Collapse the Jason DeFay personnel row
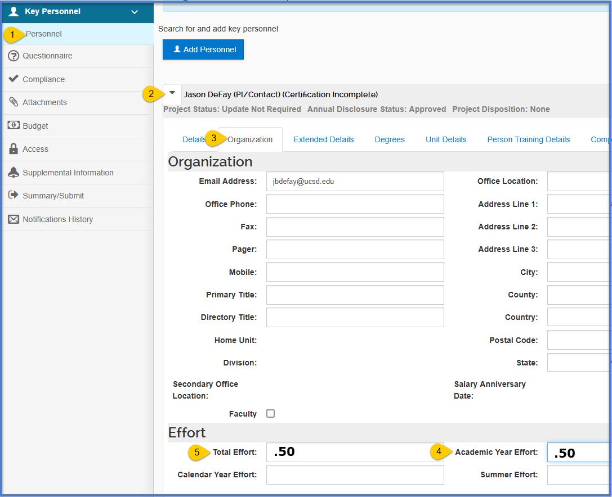The width and height of the screenshot is (612, 497). [x=173, y=93]
